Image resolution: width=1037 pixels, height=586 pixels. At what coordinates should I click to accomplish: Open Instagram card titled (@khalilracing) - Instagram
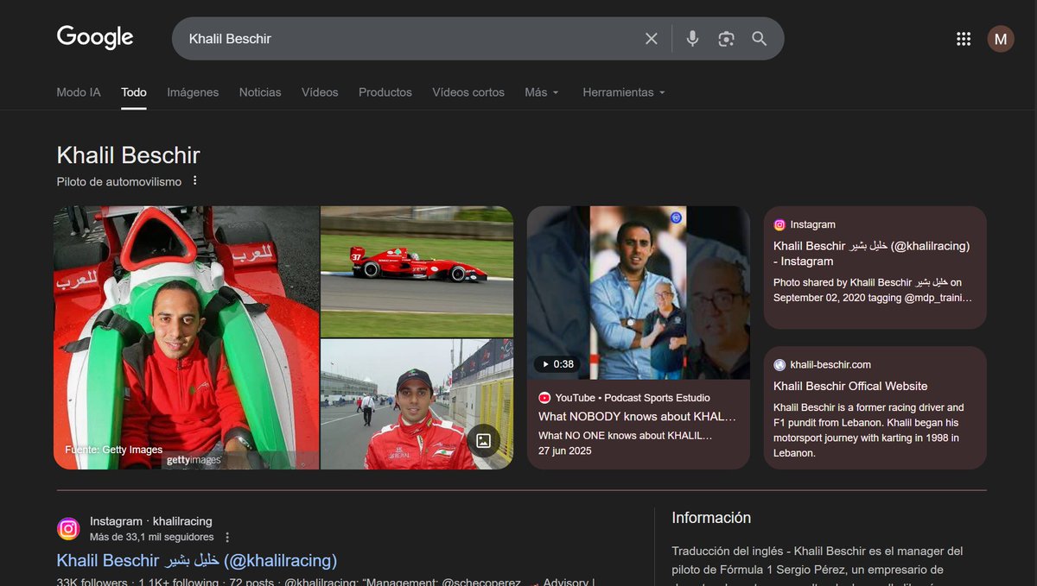coord(875,268)
